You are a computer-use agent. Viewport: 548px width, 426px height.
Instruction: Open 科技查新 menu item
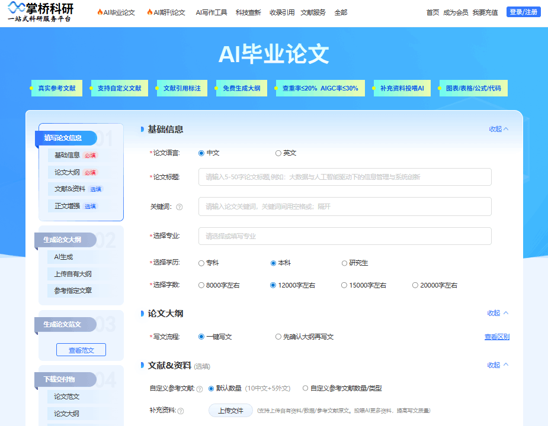[248, 12]
